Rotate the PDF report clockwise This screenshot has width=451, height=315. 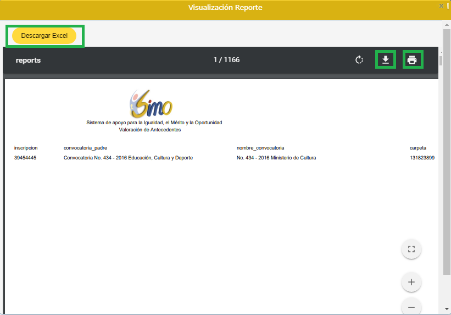tap(359, 60)
